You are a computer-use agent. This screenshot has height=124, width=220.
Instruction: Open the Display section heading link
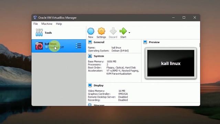(x=99, y=85)
